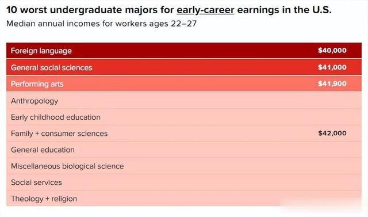Click the chart title heading
Viewport: 368px width, 217px height.
pyautogui.click(x=168, y=10)
